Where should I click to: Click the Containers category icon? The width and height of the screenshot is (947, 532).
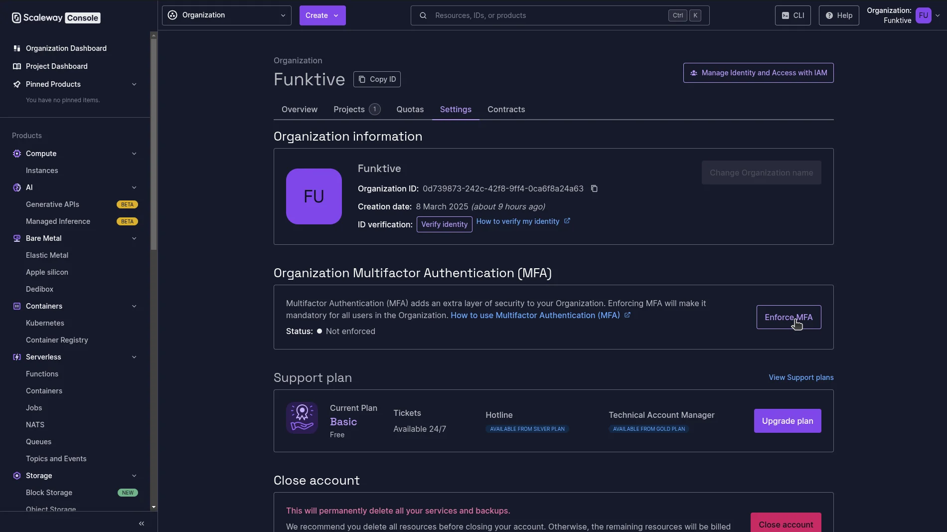pos(17,306)
